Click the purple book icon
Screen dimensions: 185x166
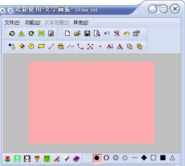pyautogui.click(x=76, y=158)
